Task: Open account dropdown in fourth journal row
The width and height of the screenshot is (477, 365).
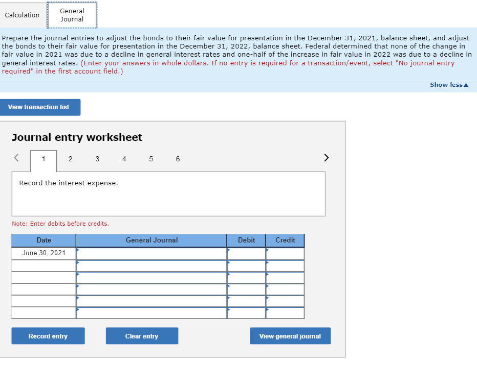Action: click(x=151, y=289)
